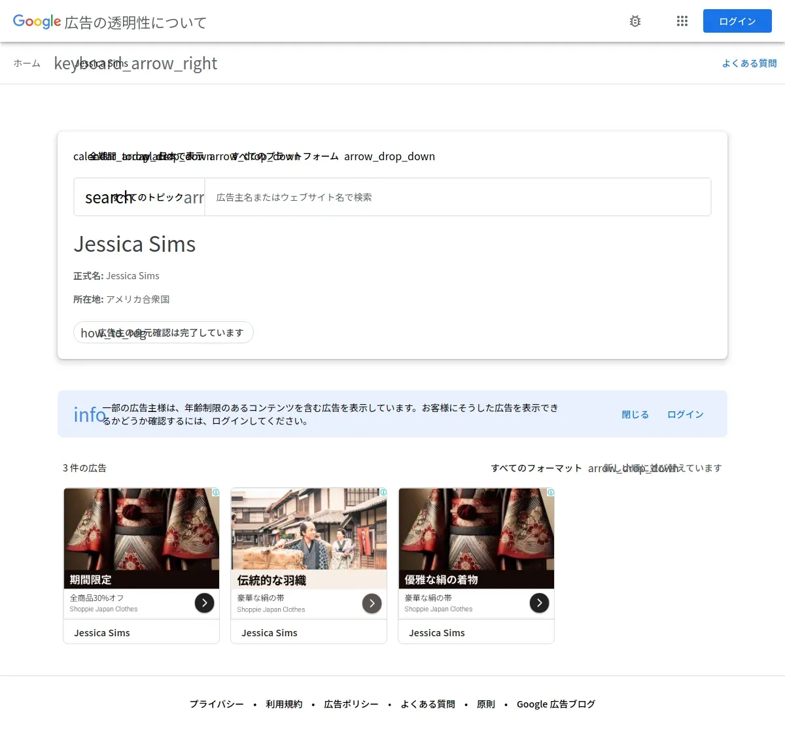Click the AdChoices icon on 伝統的な羽織 ad

point(383,492)
